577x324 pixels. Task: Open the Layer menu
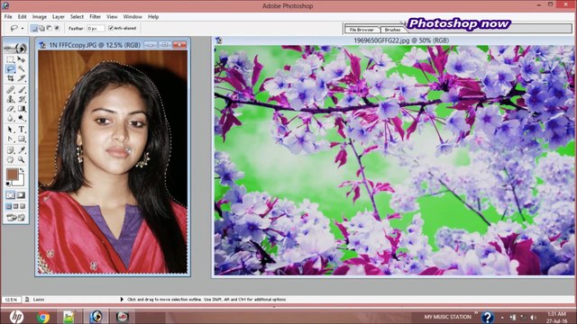click(58, 17)
